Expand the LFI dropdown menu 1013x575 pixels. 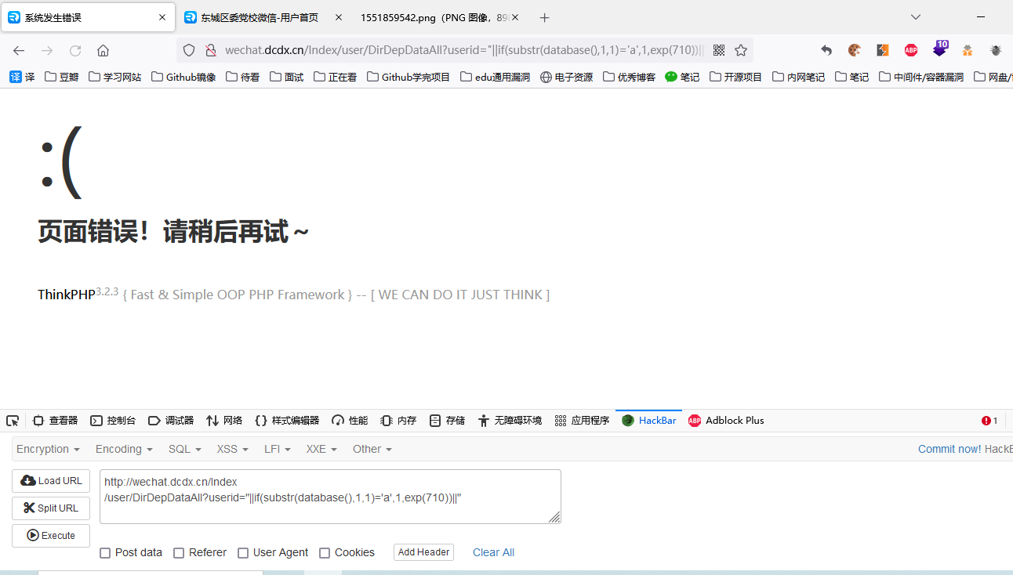(x=278, y=449)
